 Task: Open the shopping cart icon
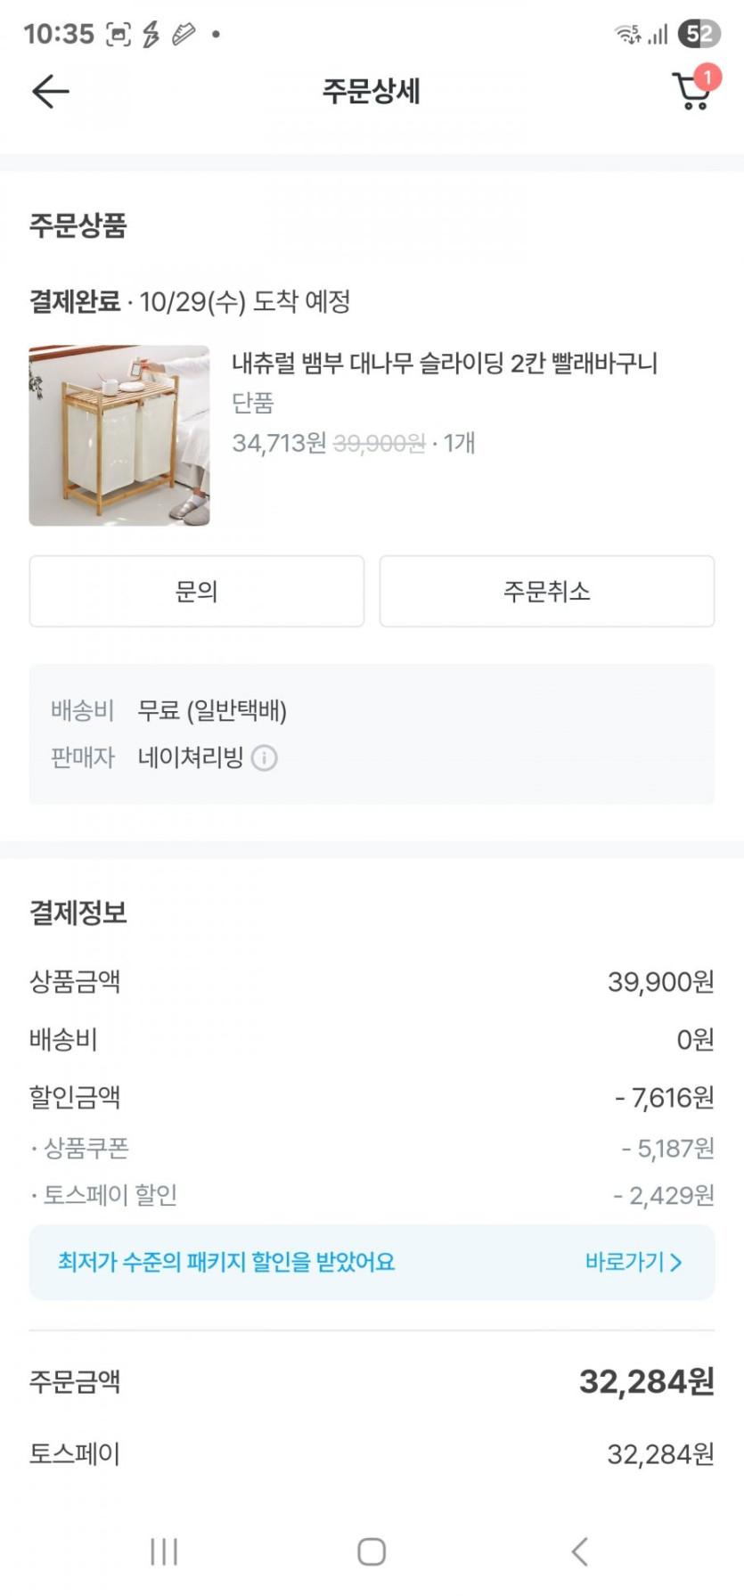(692, 91)
